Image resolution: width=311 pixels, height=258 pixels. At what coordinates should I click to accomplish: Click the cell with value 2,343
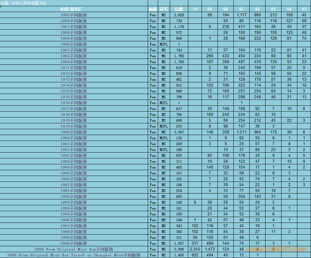pos(195,249)
